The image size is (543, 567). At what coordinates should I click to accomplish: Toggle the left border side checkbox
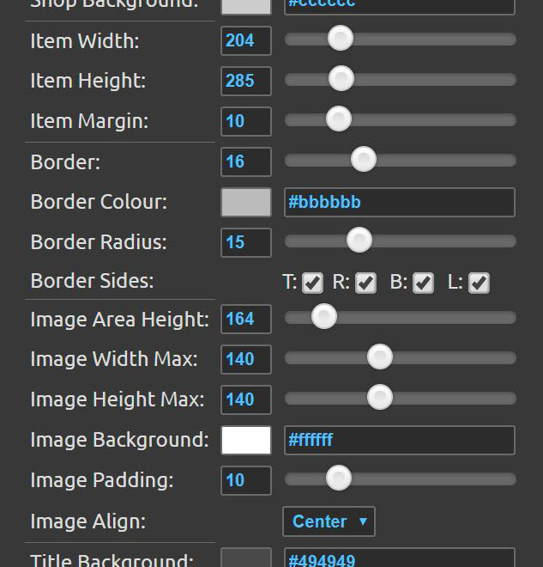(479, 282)
